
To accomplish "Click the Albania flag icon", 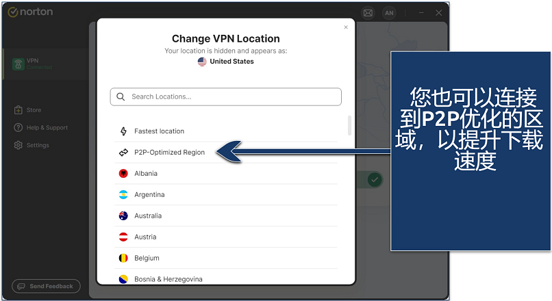I will coord(123,173).
